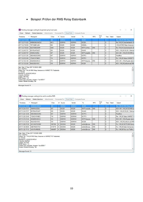This screenshot has width=143, height=202.
Task: Click the preview scrollbar up arrow in the local users window
Action: pyautogui.click(x=133, y=67)
